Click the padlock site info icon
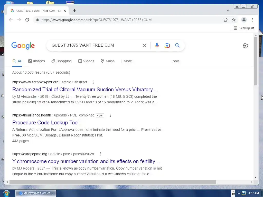Screen dimensions: 263x197 (x=37, y=20)
